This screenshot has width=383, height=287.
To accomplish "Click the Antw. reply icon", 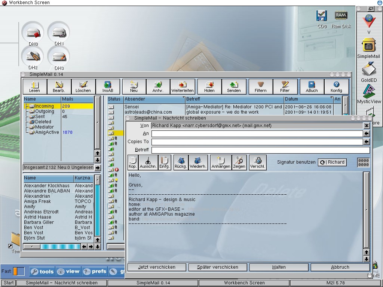I will (158, 87).
